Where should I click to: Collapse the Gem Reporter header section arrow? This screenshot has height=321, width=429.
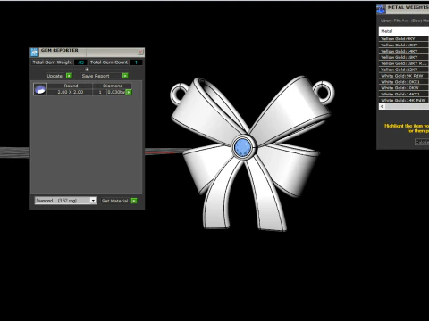[x=87, y=69]
